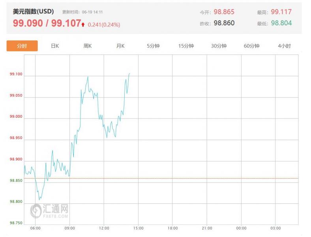Click the 最低 value 98.804
Viewport: 311px width, 237px height.
pos(281,23)
